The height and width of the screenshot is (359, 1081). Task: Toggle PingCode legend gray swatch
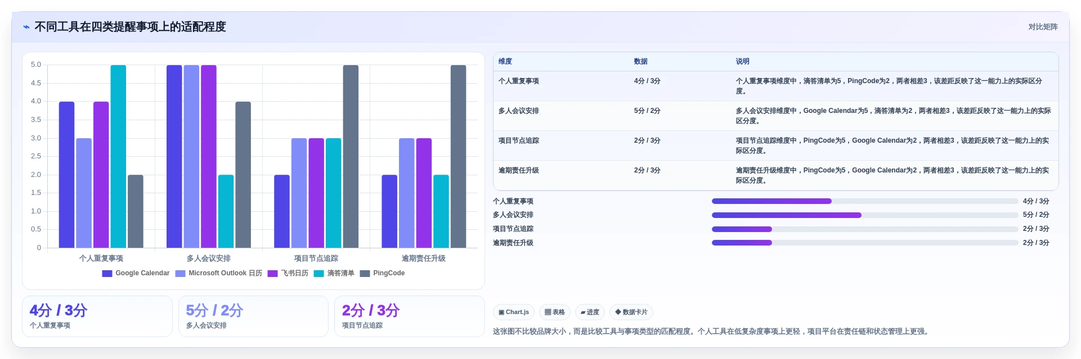tap(365, 274)
